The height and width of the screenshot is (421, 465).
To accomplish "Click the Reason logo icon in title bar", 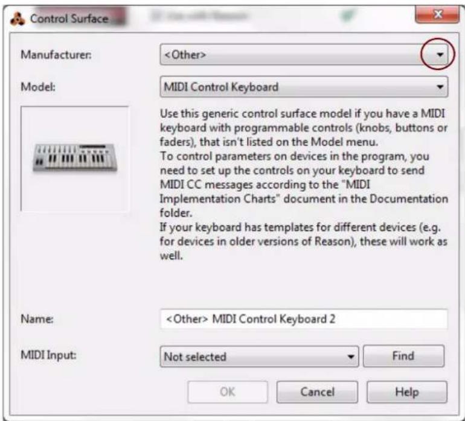I will (x=18, y=19).
